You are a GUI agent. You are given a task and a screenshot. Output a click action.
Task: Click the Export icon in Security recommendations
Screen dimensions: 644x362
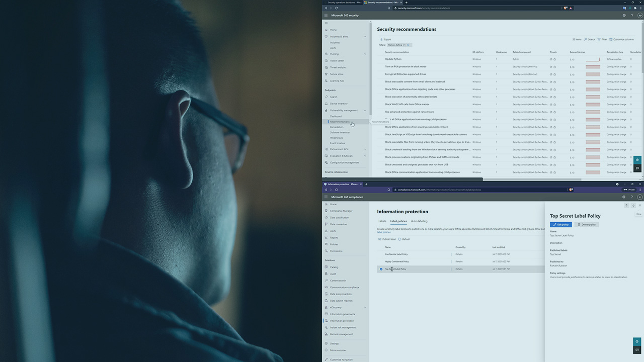click(381, 39)
